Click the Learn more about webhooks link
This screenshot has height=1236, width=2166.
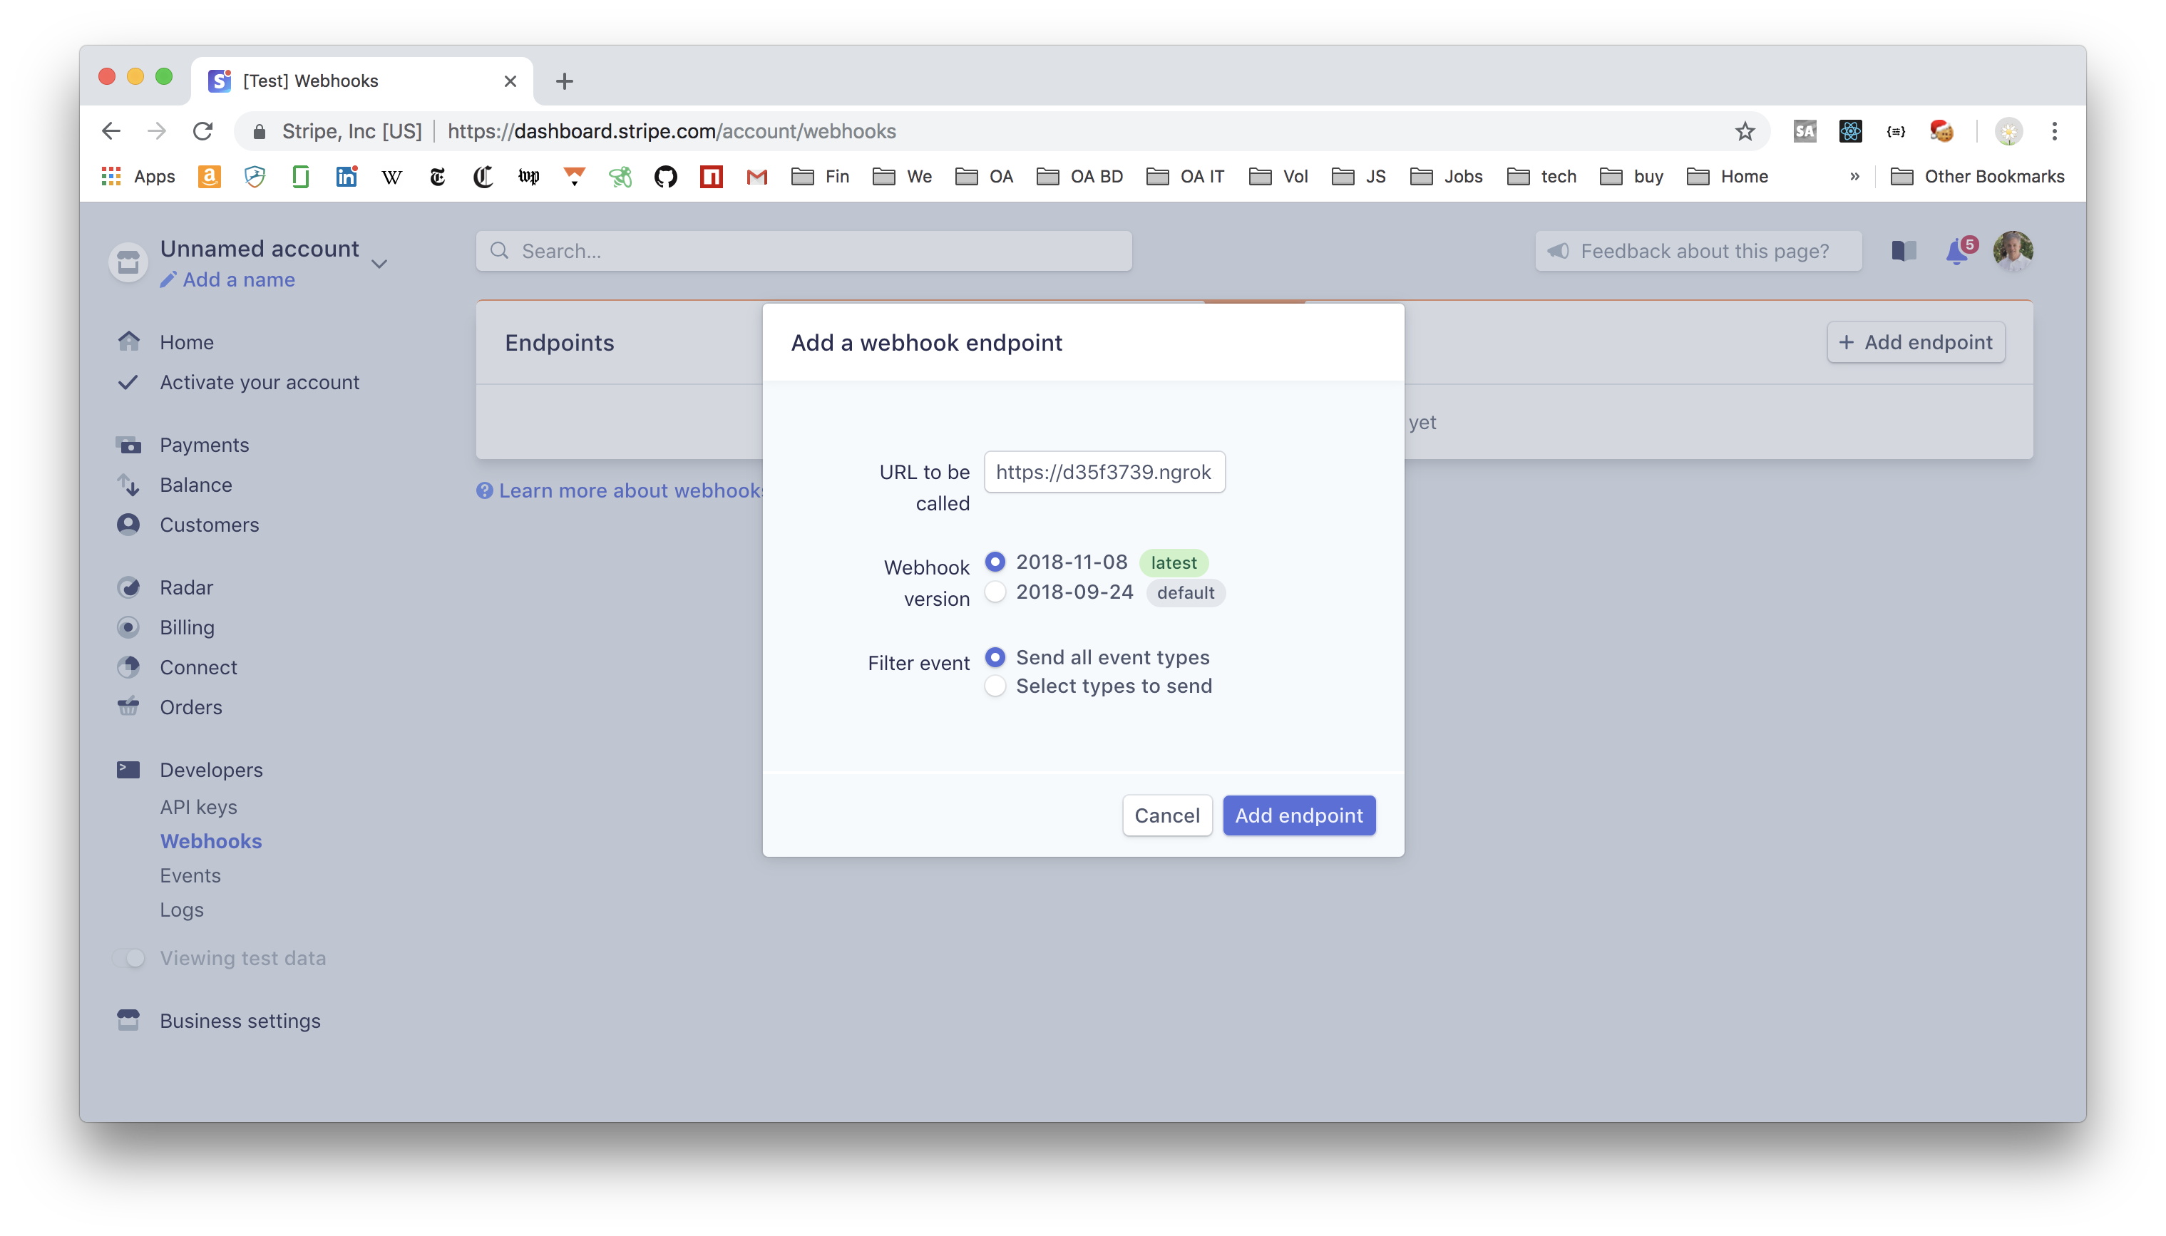click(619, 490)
